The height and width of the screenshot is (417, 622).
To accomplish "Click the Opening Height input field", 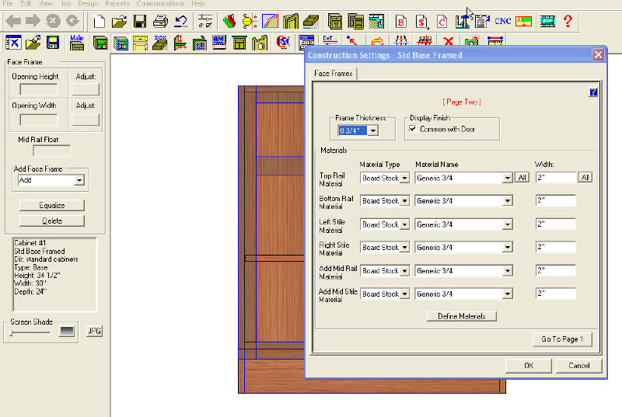I will coord(39,89).
